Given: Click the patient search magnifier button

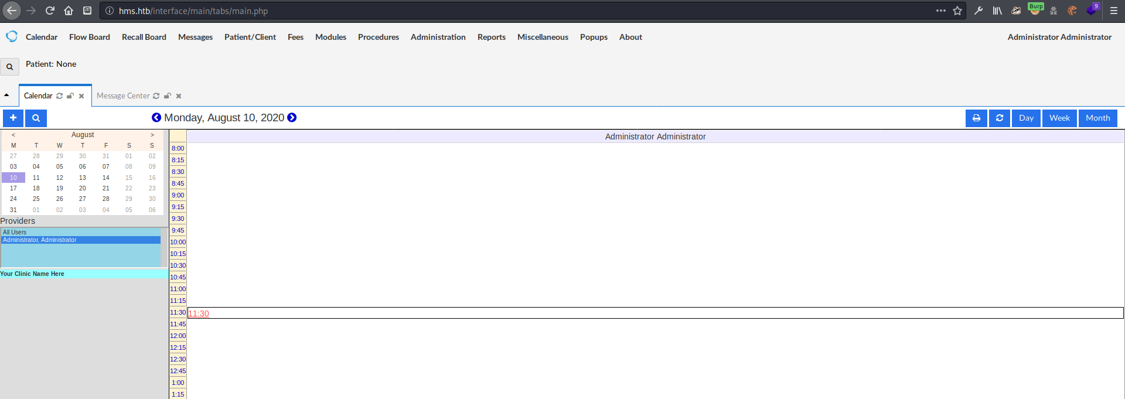Looking at the screenshot, I should pos(9,67).
